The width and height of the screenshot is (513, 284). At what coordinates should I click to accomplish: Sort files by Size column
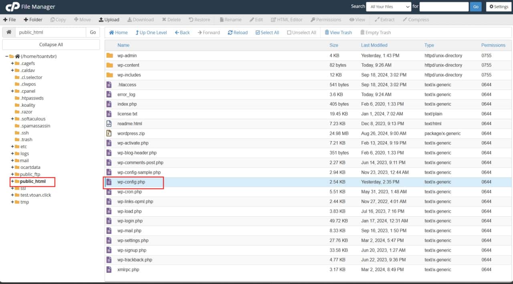(334, 45)
